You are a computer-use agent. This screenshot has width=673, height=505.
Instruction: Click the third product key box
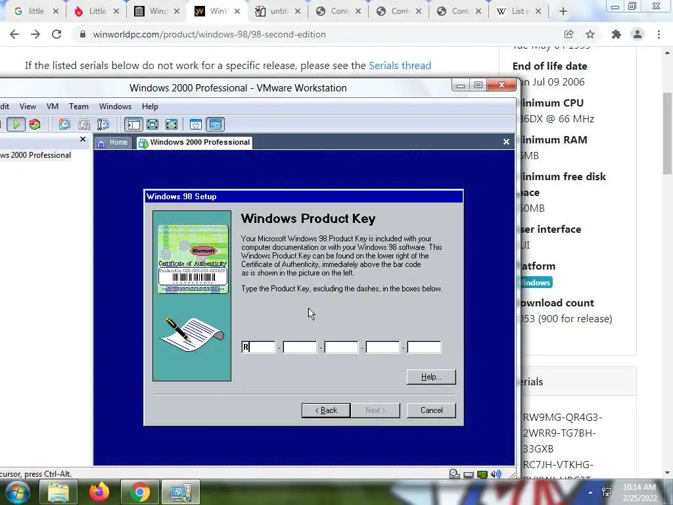tap(341, 347)
